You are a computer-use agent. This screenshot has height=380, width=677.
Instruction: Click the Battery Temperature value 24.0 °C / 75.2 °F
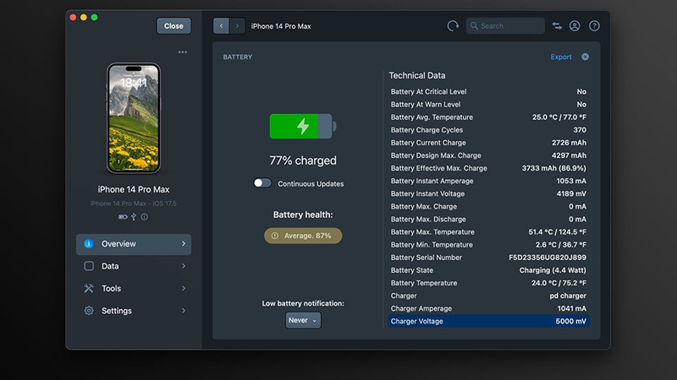[x=559, y=283]
